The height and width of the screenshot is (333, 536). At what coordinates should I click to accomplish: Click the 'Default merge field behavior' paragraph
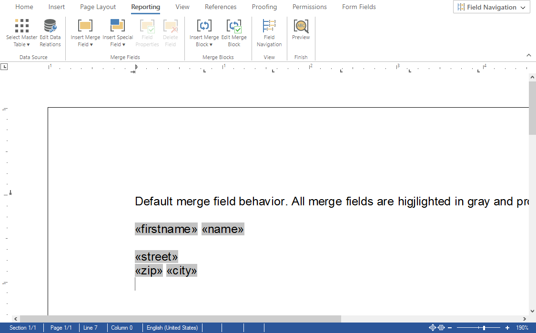(x=332, y=202)
